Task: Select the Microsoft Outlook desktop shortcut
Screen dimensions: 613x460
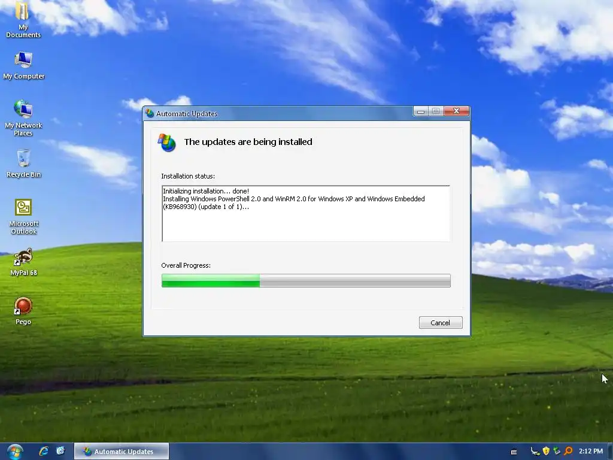Action: coord(23,216)
